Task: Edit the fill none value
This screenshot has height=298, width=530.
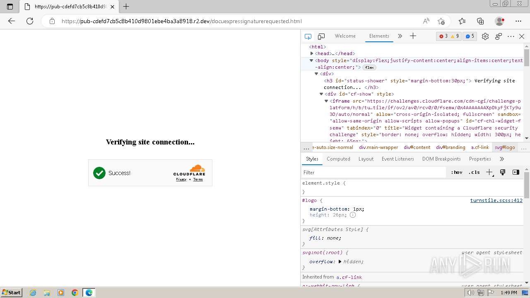Action: pos(333,238)
